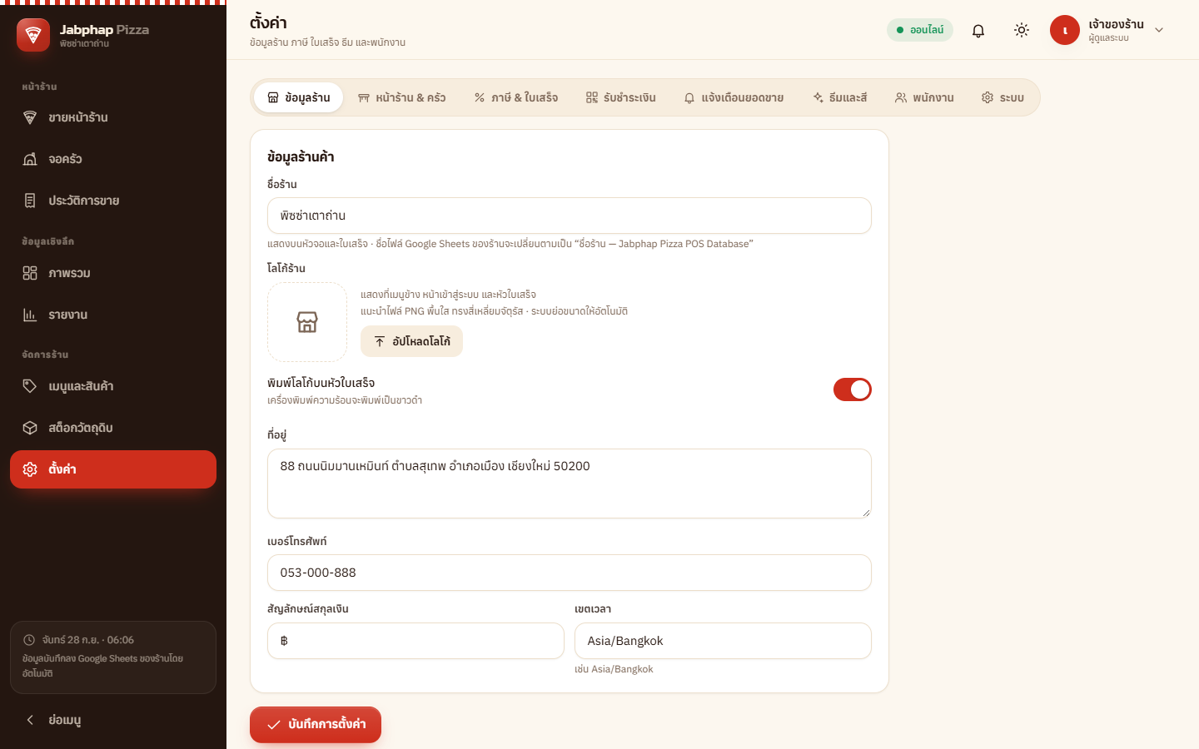Viewport: 1199px width, 749px height.
Task: Switch to หน้าร้าน & ครัว tab
Action: [401, 97]
